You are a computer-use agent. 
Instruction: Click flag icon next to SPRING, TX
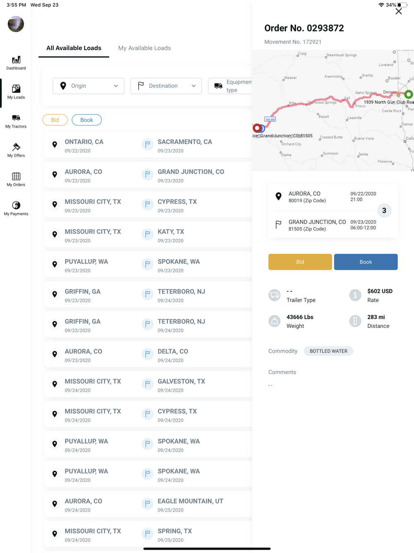[x=147, y=534]
